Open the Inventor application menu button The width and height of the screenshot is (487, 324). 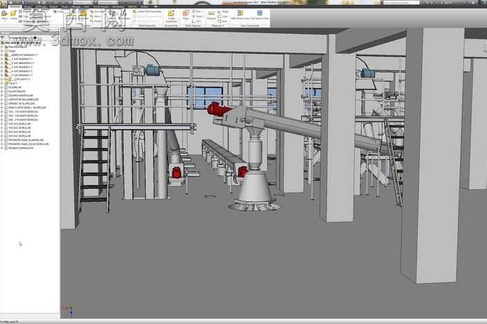coord(3,3)
